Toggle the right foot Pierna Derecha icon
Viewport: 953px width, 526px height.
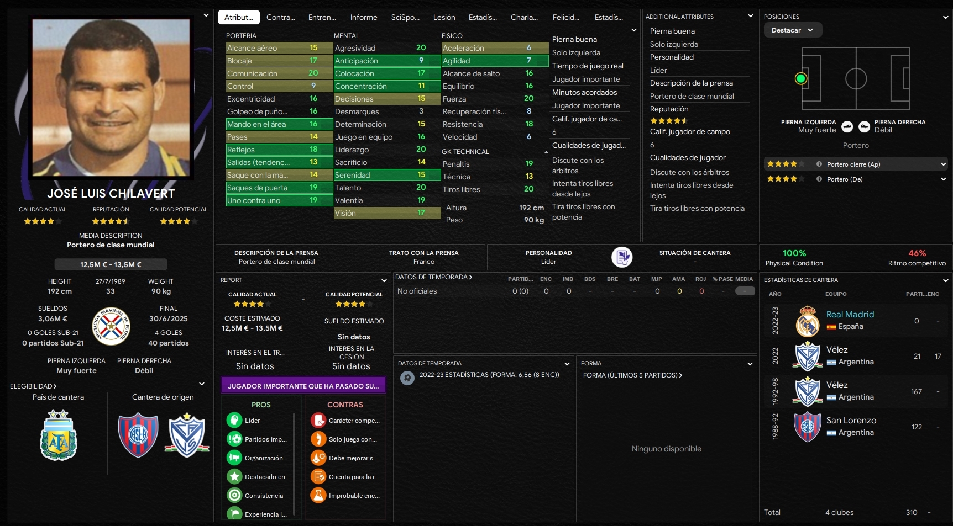865,127
